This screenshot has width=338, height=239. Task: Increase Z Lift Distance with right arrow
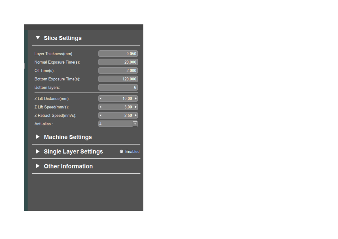136,99
